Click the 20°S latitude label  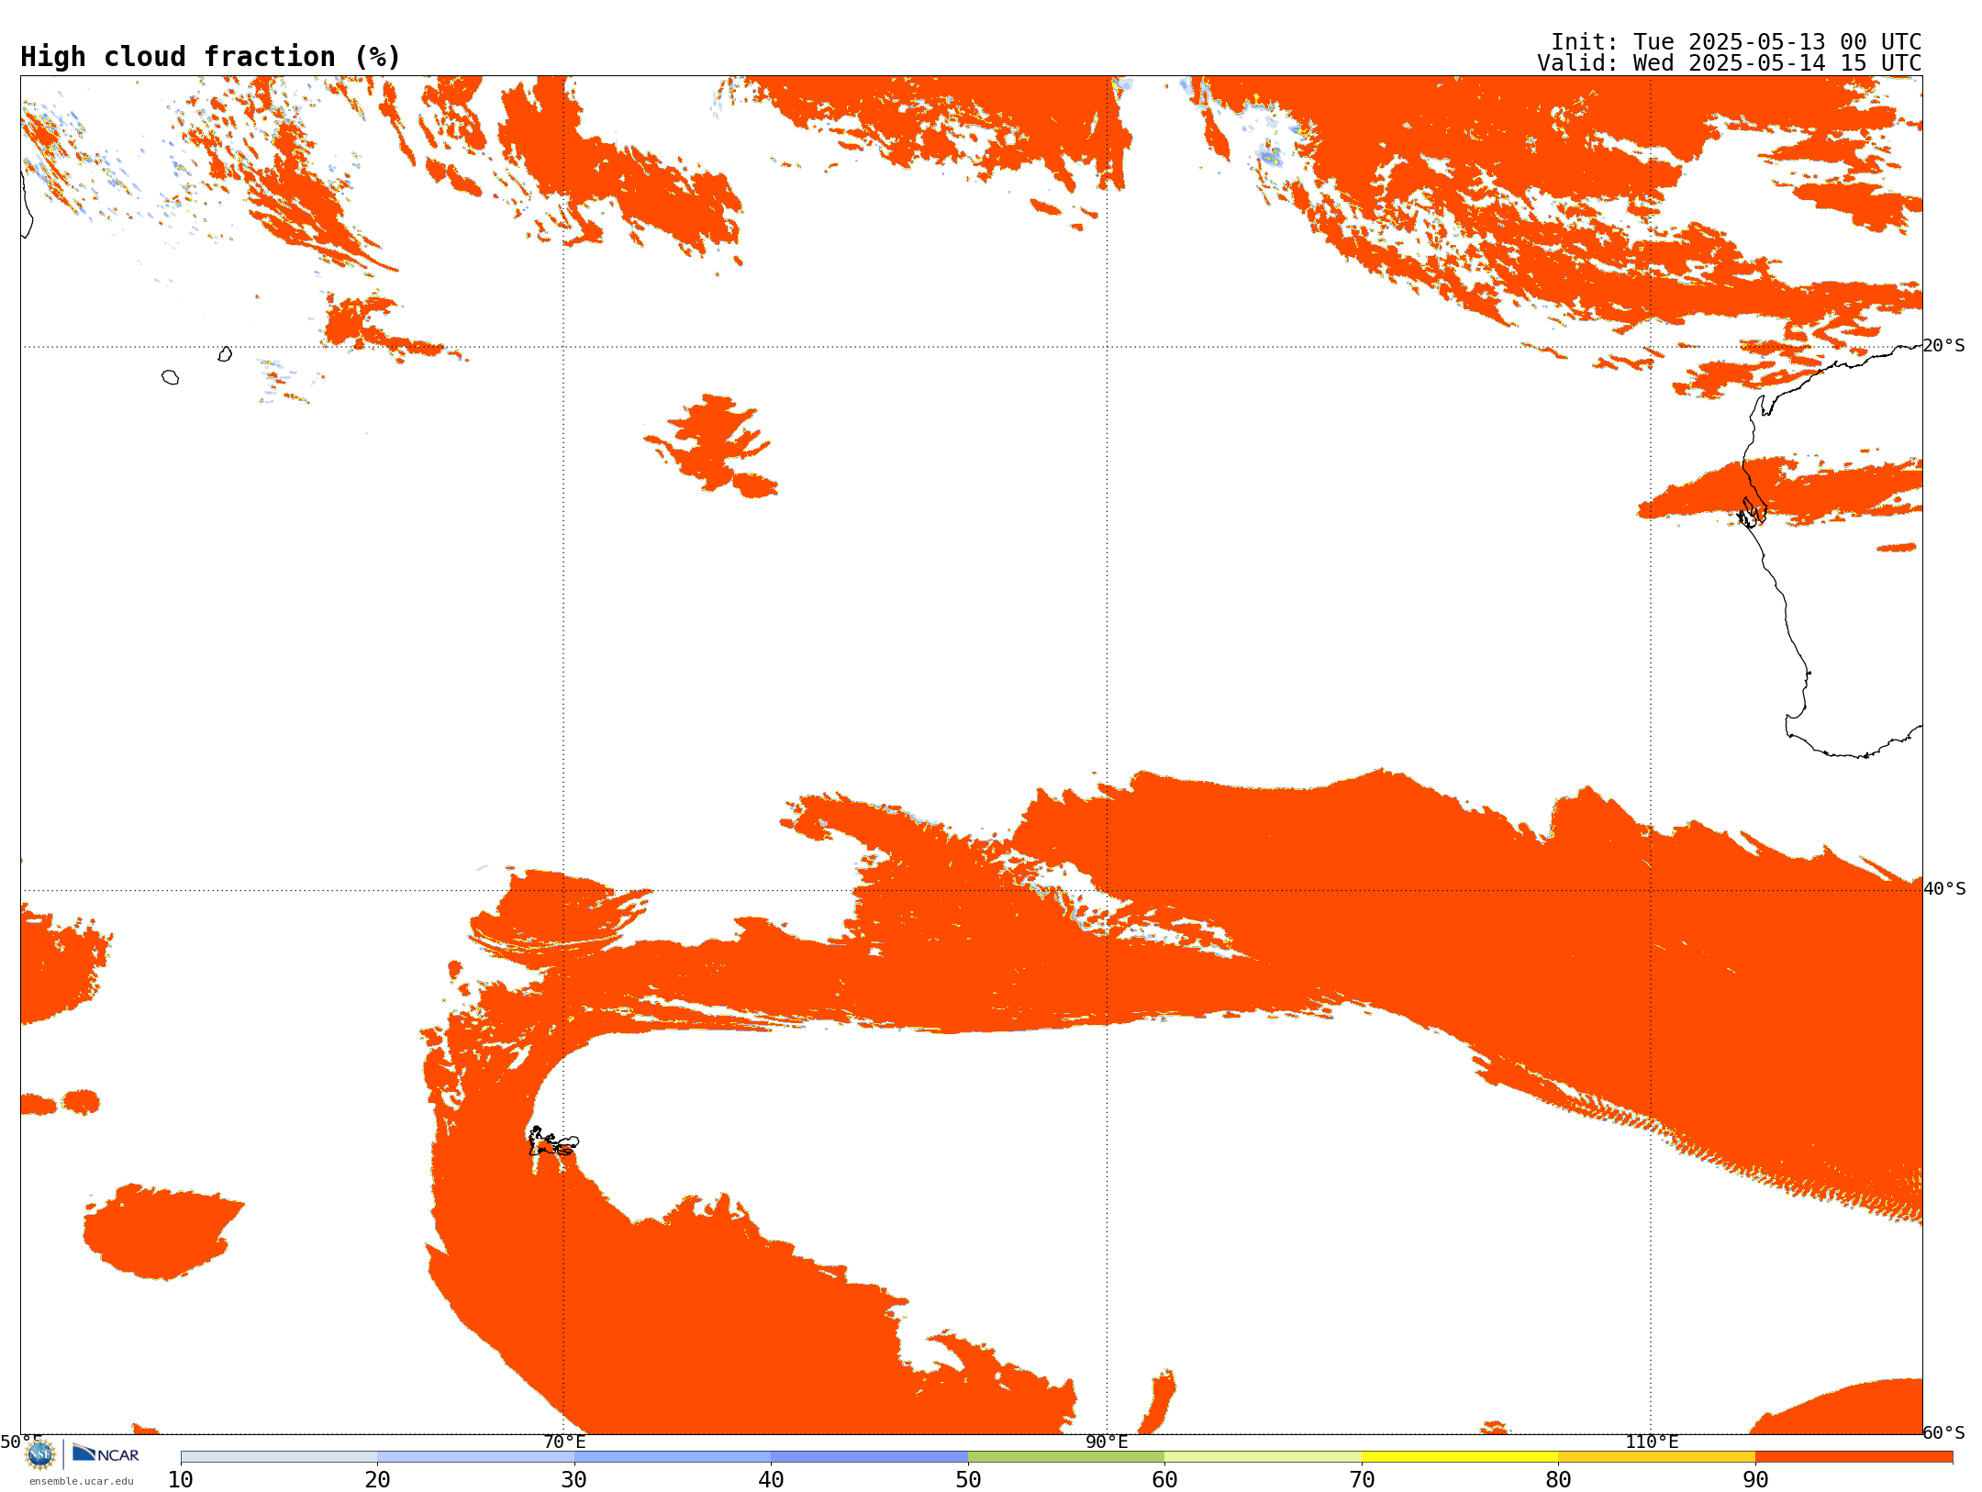(1943, 346)
